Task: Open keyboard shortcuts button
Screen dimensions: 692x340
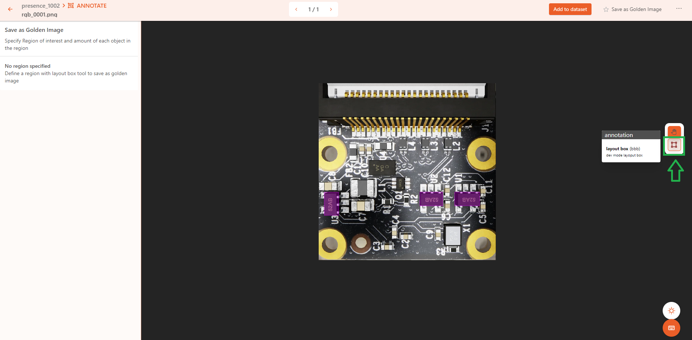Action: (671, 328)
